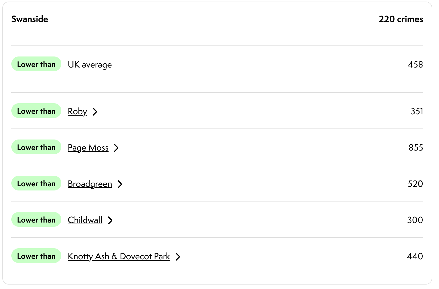
Task: Open the Roby area link
Action: coord(77,111)
